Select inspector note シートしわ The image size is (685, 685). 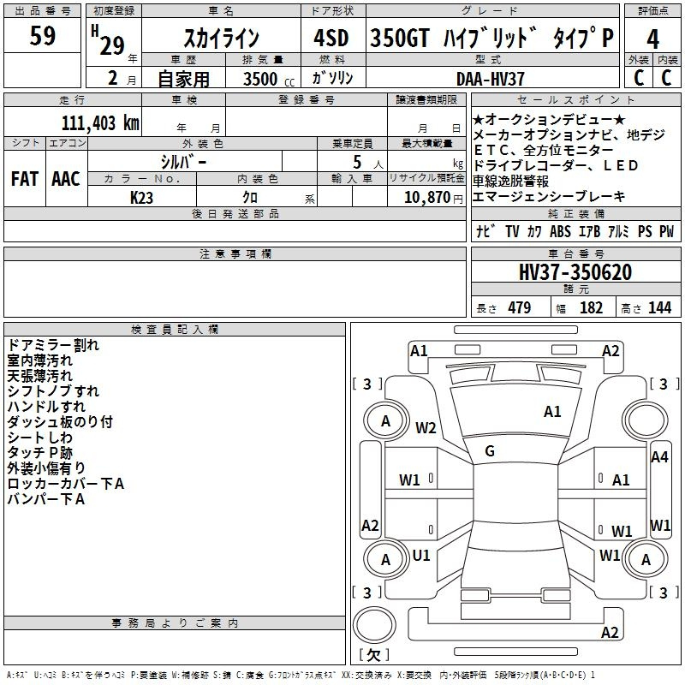pyautogui.click(x=39, y=437)
